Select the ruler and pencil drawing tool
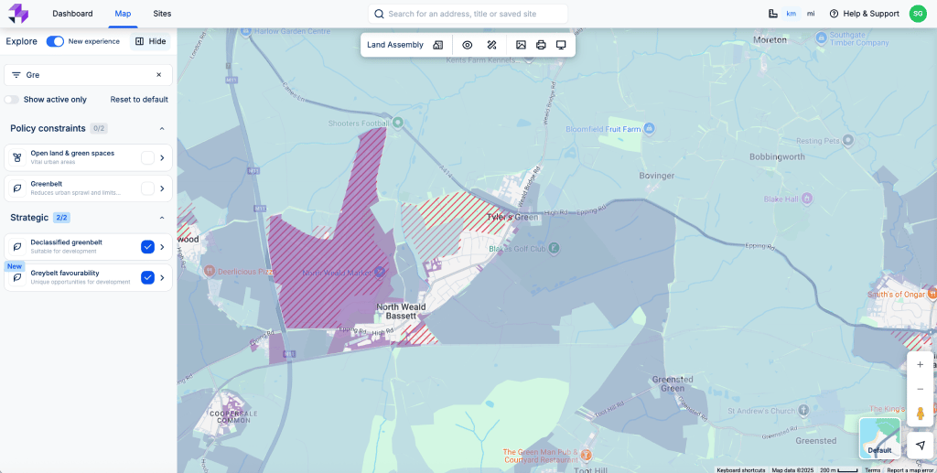Viewport: 937px width, 473px height. [x=491, y=45]
